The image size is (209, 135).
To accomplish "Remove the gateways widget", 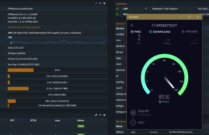I will pyautogui.click(x=104, y=115).
